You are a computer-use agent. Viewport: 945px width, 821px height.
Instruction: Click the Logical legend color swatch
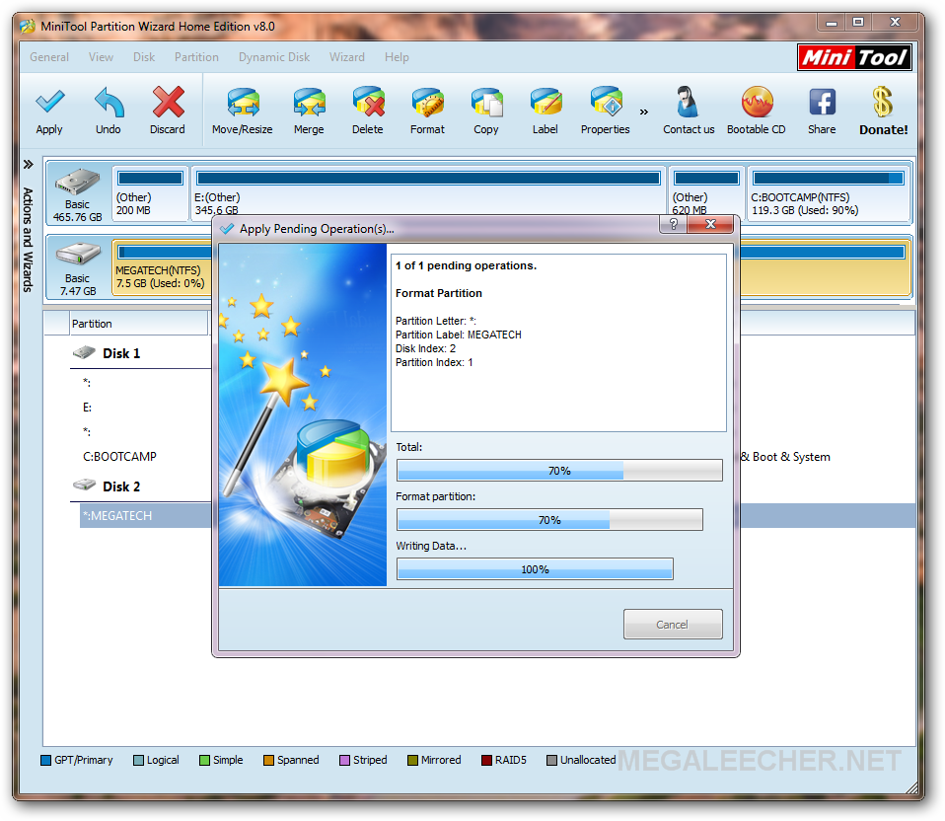pos(139,760)
